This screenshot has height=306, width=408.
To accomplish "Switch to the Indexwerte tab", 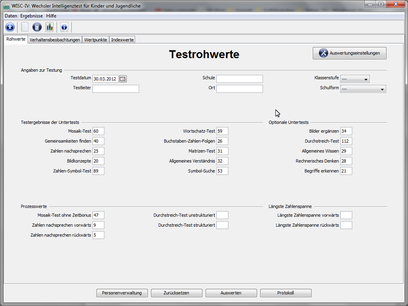I will 122,40.
